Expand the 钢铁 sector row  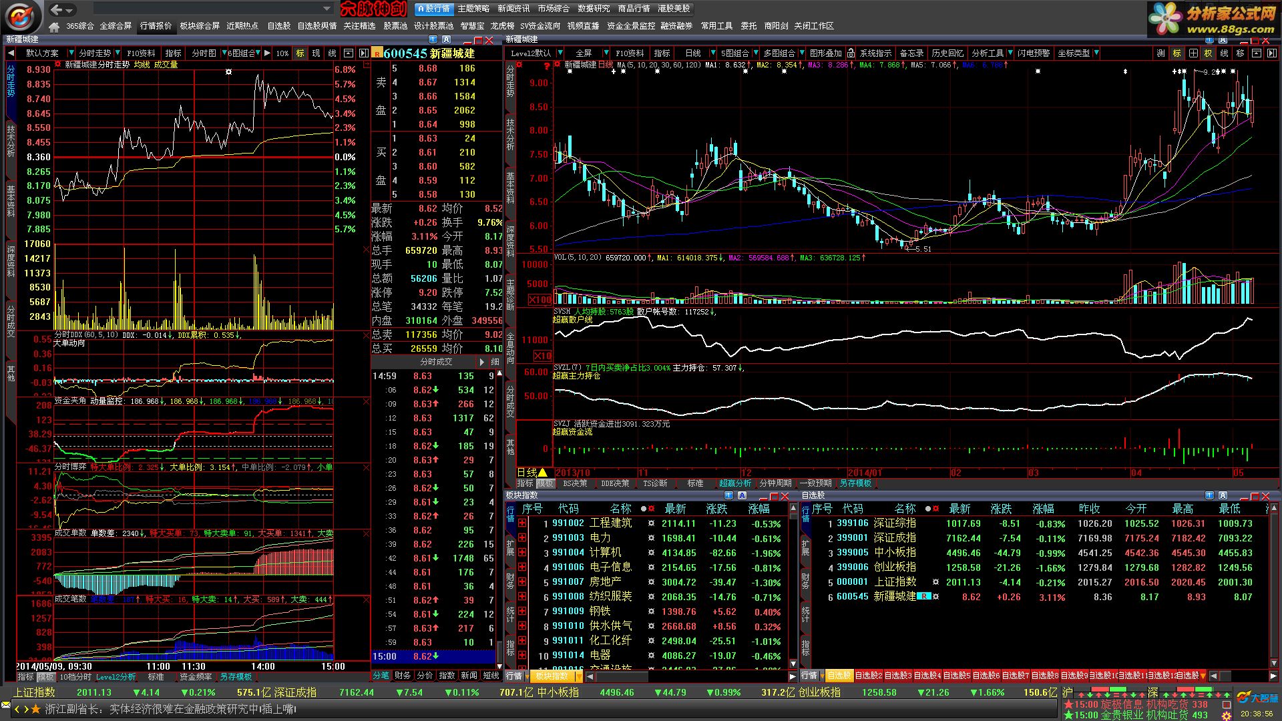521,612
